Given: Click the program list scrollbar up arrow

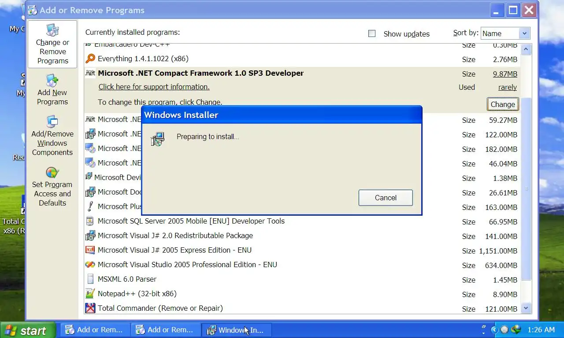Looking at the screenshot, I should [526, 49].
